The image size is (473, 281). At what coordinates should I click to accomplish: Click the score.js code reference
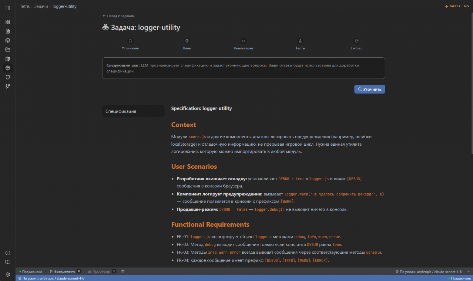(x=197, y=137)
